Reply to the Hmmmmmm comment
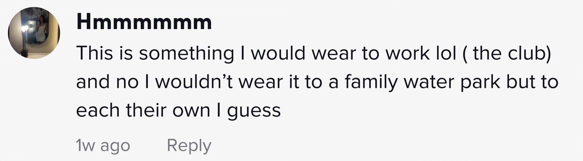Viewport: 583px width, 161px height. tap(189, 145)
